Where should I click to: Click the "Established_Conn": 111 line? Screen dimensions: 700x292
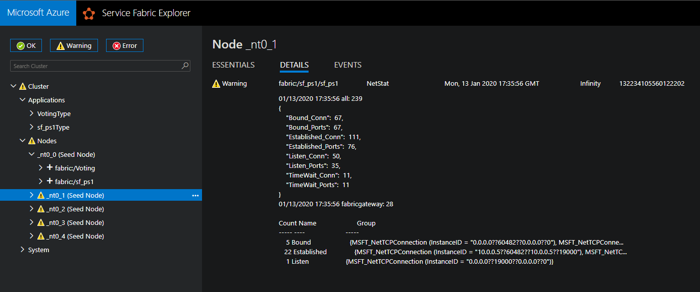324,137
